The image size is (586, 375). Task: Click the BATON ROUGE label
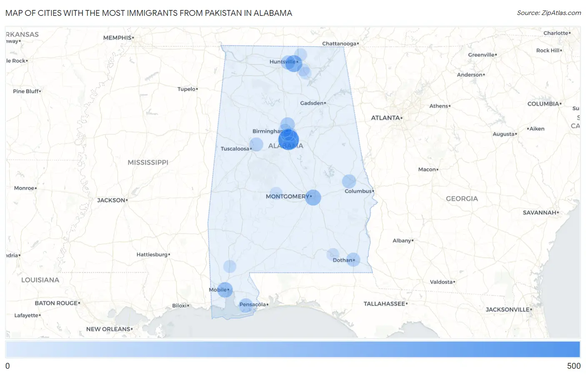click(x=56, y=303)
